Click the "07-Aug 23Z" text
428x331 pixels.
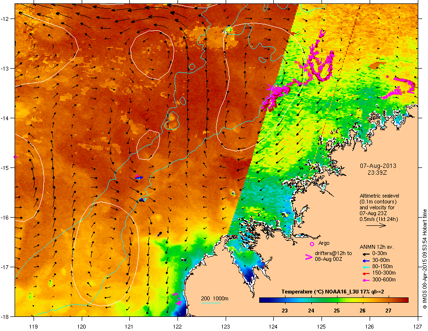point(373,213)
